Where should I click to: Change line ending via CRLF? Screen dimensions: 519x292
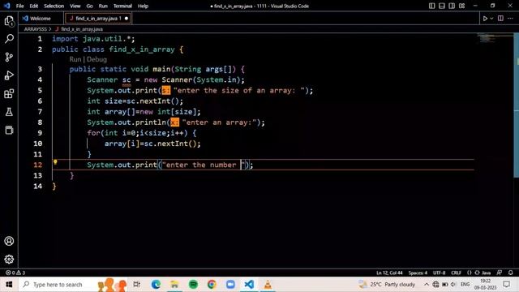pyautogui.click(x=456, y=273)
